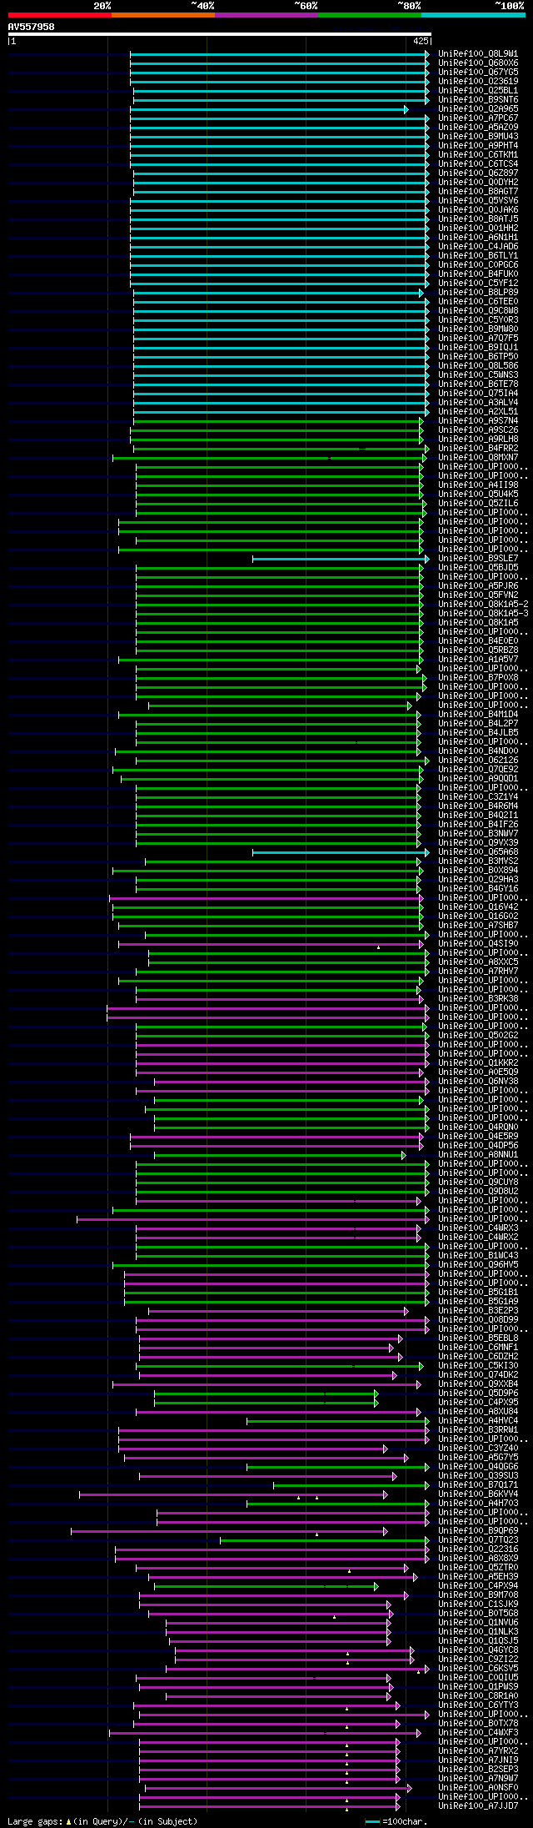The image size is (533, 1828).
Task: Select the UniRef100_B3E2P3 label
Action: point(478,1311)
